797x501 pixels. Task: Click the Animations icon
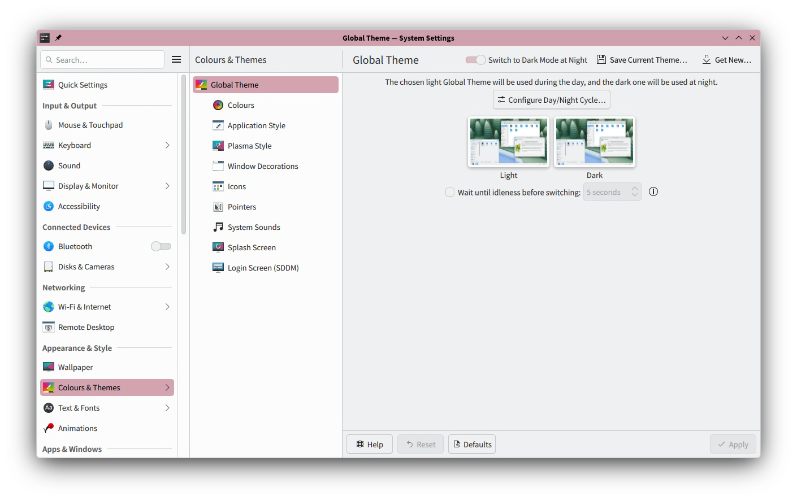point(49,428)
